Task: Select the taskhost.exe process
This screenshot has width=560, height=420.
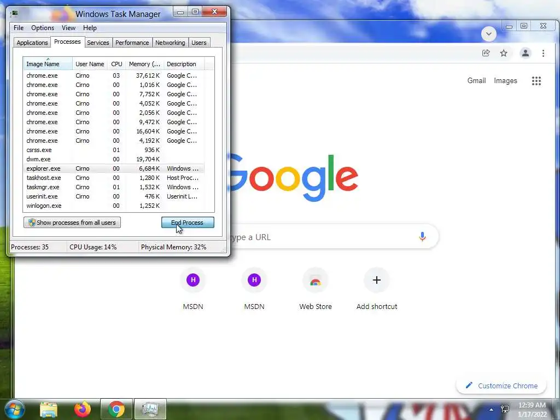Action: coord(114,178)
